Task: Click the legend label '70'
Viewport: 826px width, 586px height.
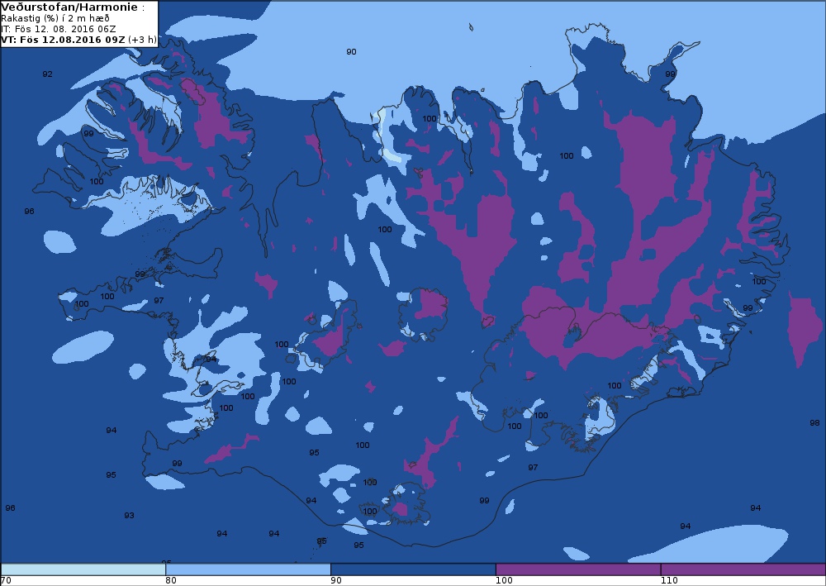Action: pyautogui.click(x=6, y=581)
